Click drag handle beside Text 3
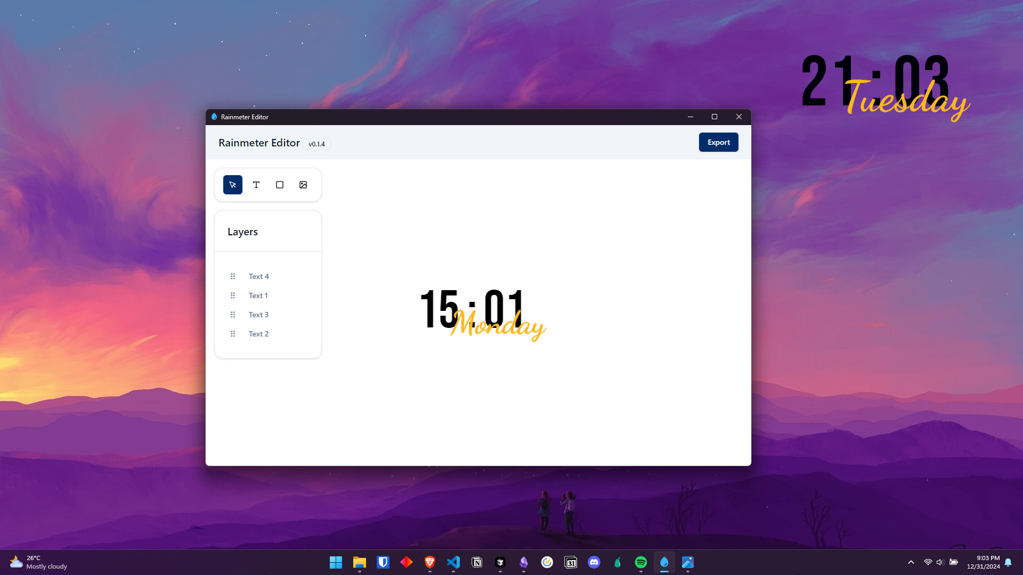Viewport: 1023px width, 575px height. click(x=233, y=315)
